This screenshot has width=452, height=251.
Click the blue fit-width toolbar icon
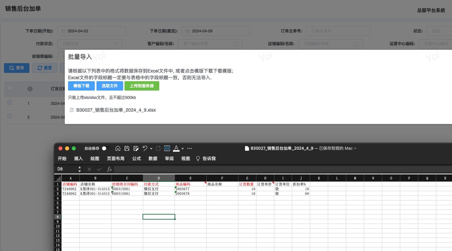click(x=167, y=148)
